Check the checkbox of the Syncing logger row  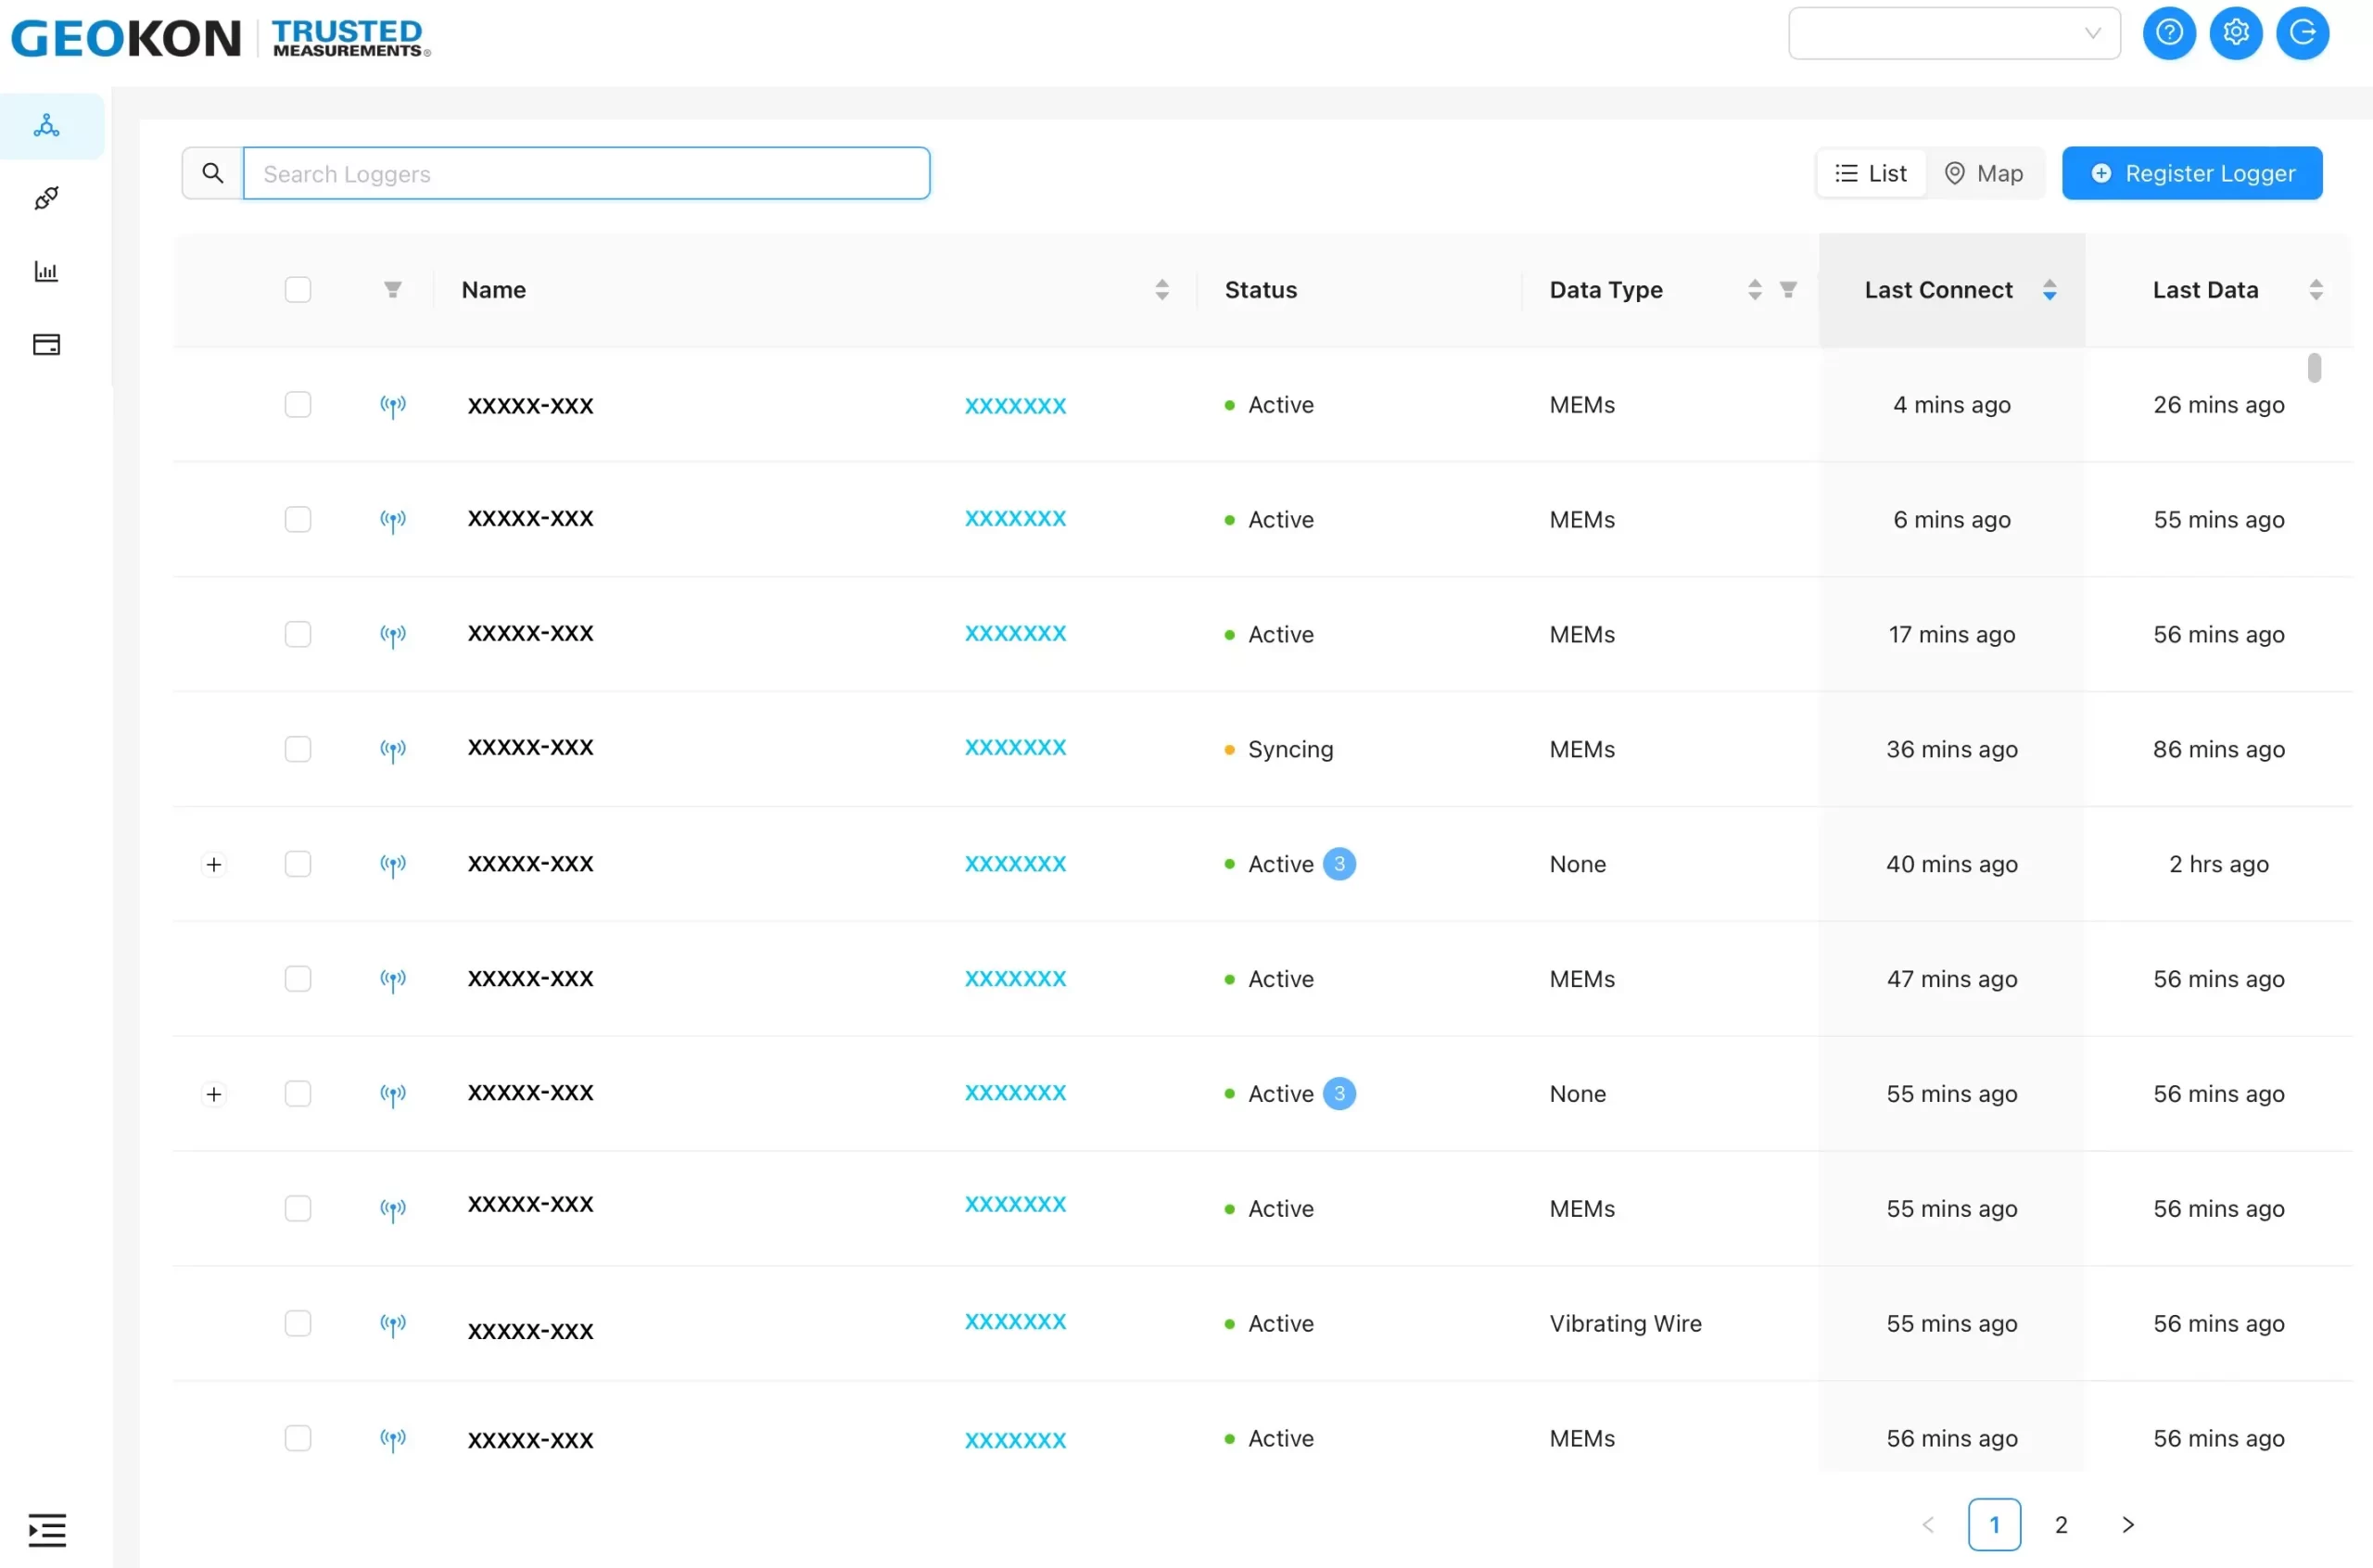pos(298,749)
